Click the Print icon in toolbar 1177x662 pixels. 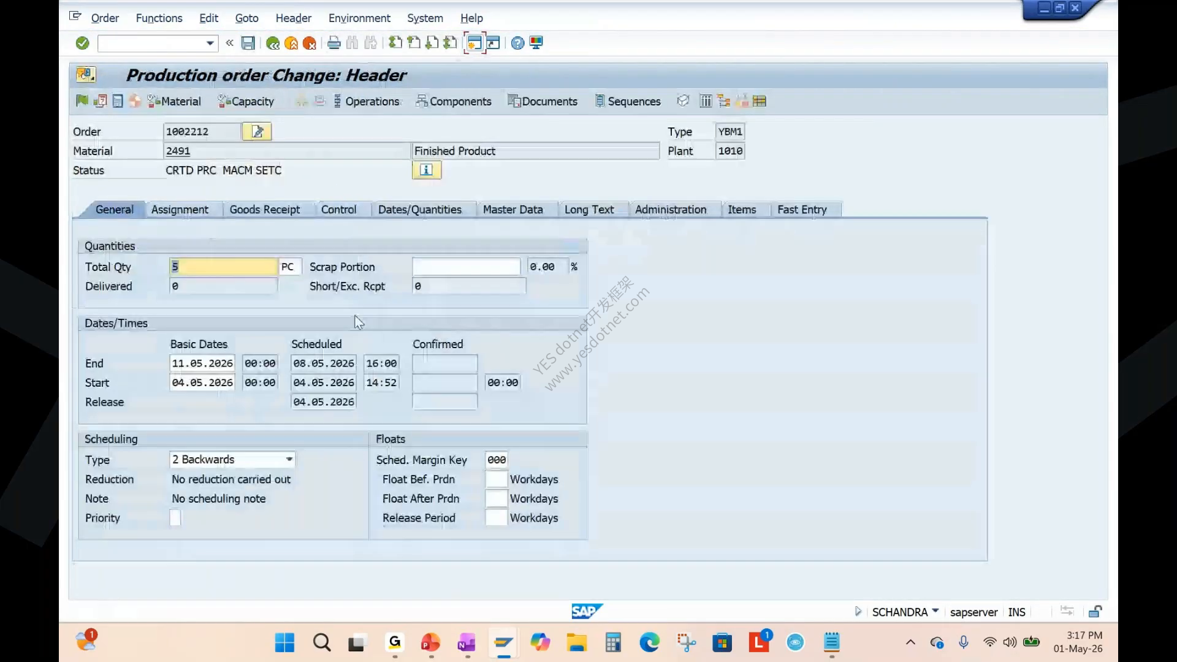(333, 43)
